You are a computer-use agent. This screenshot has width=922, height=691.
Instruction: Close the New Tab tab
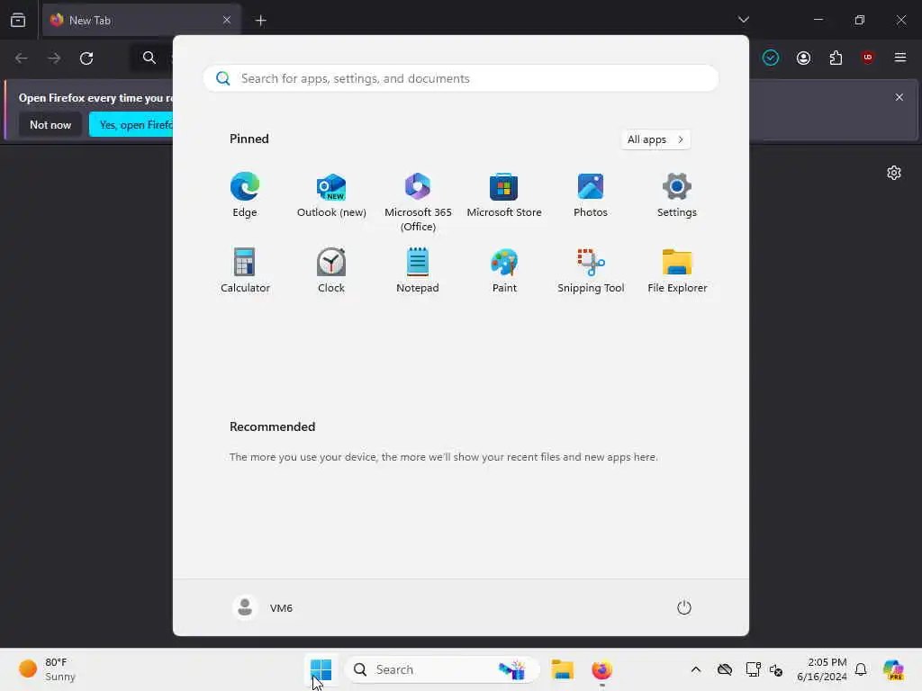227,20
